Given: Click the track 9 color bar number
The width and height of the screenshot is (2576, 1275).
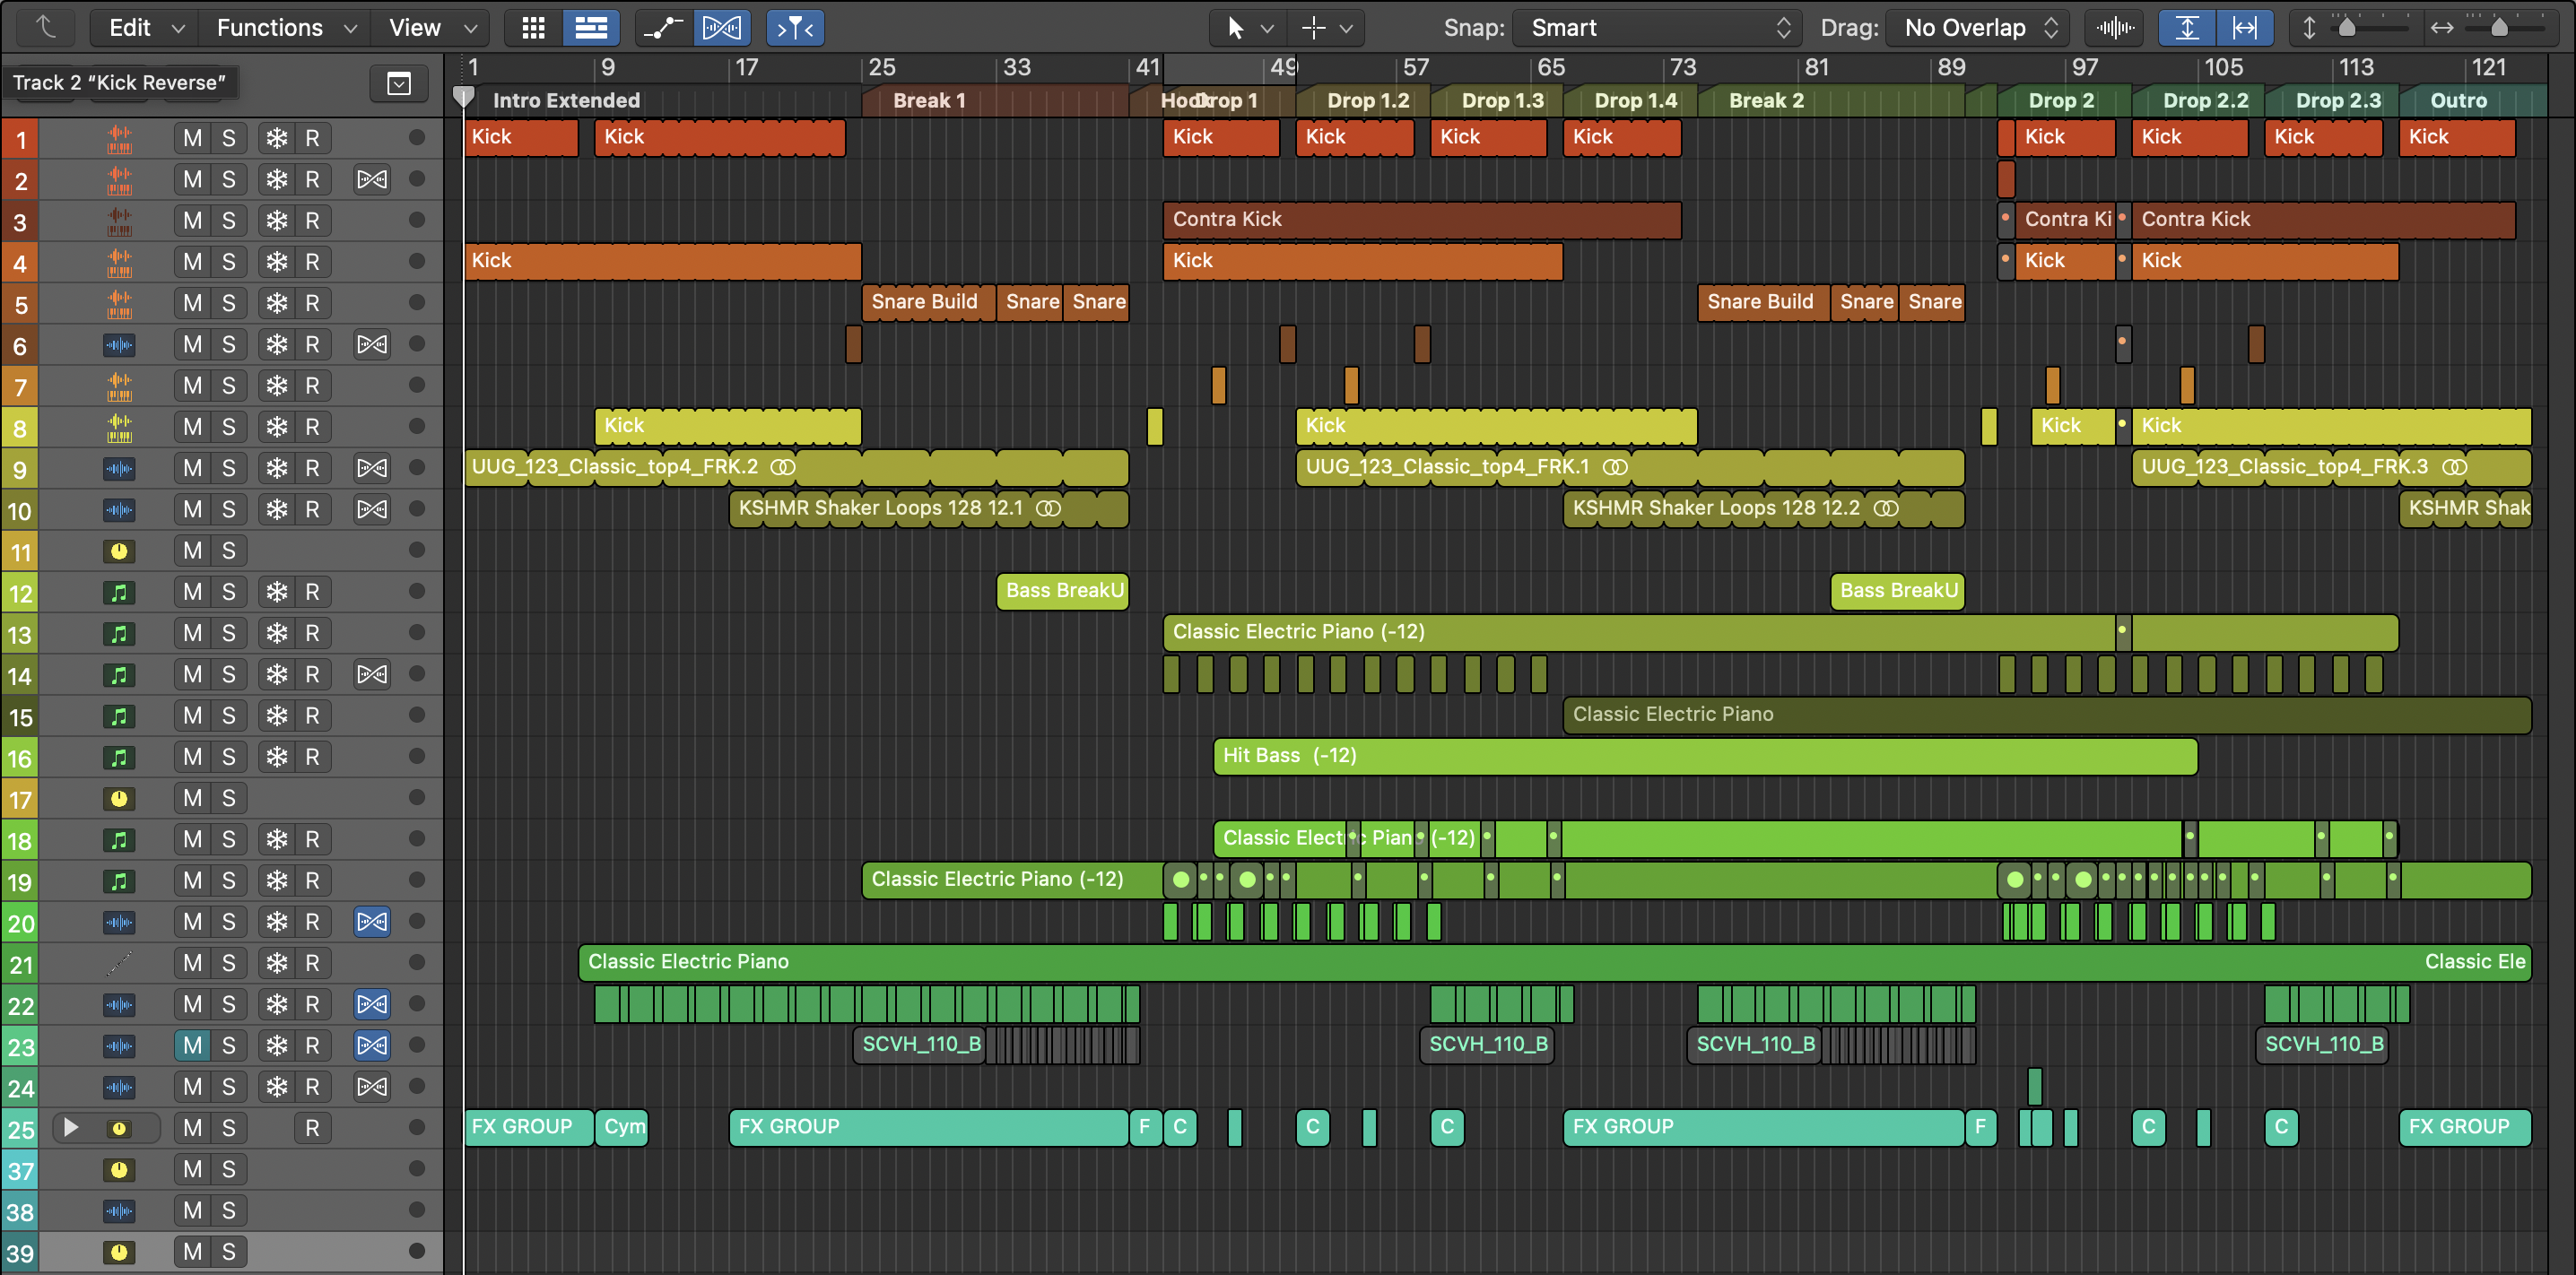Looking at the screenshot, I should (20, 469).
